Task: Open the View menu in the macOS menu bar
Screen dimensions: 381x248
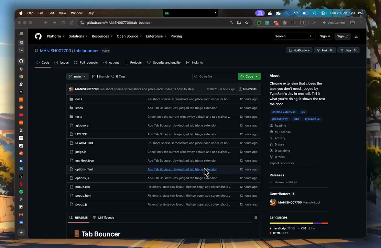Action: [x=62, y=13]
